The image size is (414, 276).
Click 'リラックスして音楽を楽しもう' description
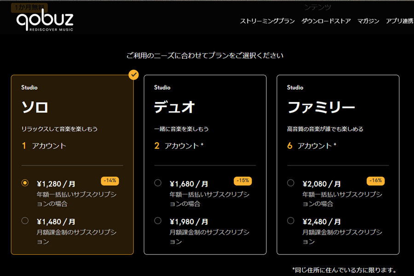[x=59, y=129]
